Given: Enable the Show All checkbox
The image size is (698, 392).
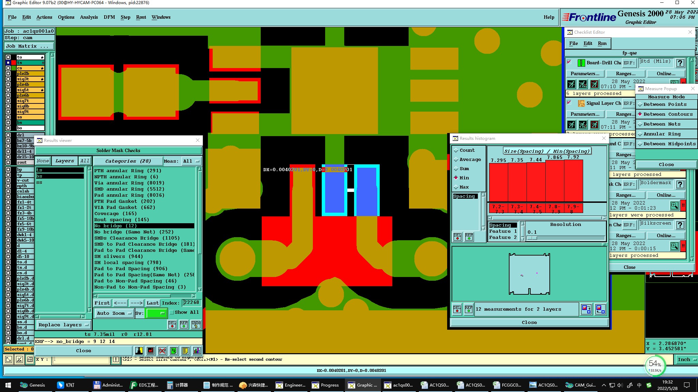Looking at the screenshot, I should pyautogui.click(x=172, y=312).
